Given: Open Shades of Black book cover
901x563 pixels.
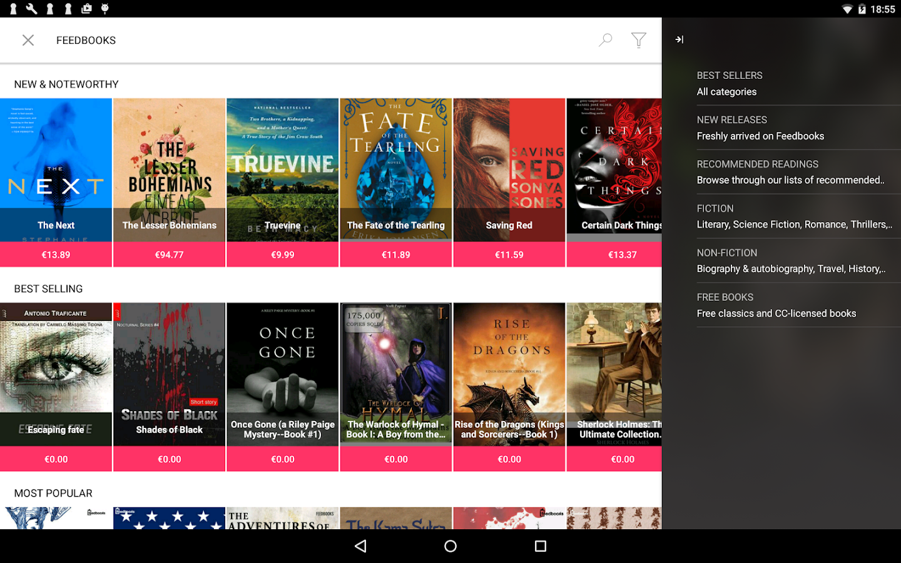Looking at the screenshot, I should pos(169,374).
